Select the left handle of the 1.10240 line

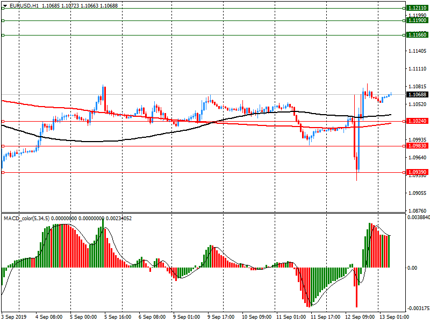3,122
